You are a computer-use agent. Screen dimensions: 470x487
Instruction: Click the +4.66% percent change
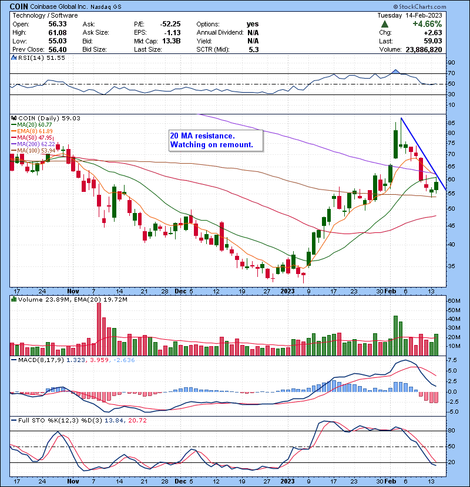tap(427, 24)
